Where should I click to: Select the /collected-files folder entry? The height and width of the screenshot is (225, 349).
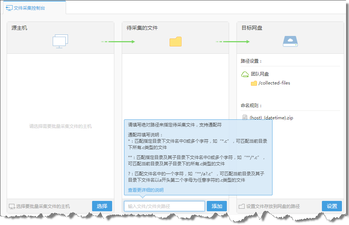click(x=274, y=83)
